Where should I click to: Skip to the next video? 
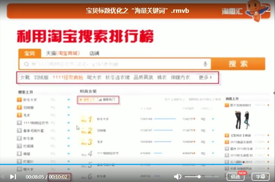13,177
